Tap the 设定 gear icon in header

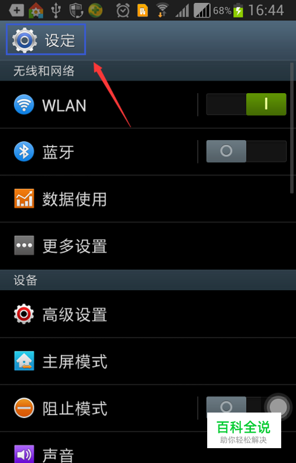coord(24,40)
